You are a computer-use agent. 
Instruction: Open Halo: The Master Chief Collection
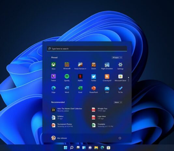pyautogui.click(x=66, y=110)
